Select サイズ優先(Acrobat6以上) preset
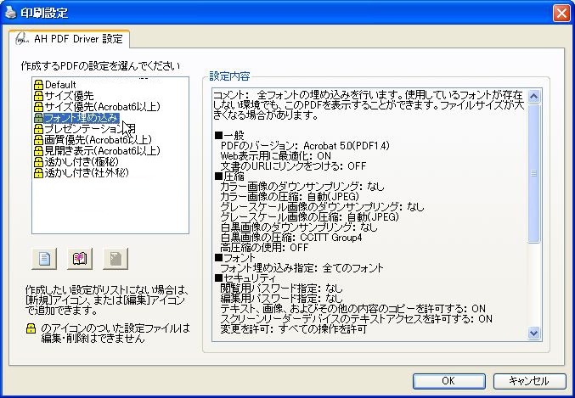 click(x=102, y=107)
